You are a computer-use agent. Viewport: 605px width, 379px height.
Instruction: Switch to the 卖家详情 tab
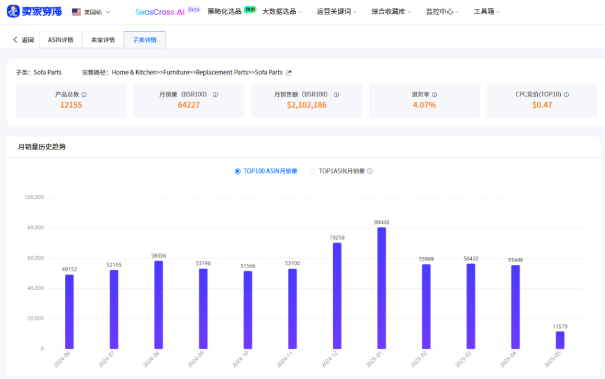[103, 40]
